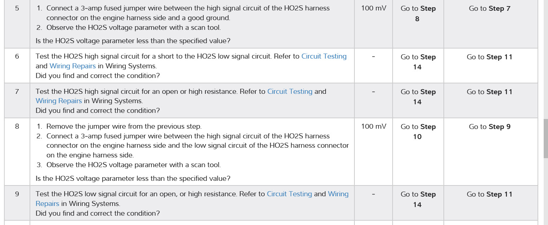Click "Go to Step 11" in step 6 row
Screen dimensions: 548x225
[x=490, y=57]
